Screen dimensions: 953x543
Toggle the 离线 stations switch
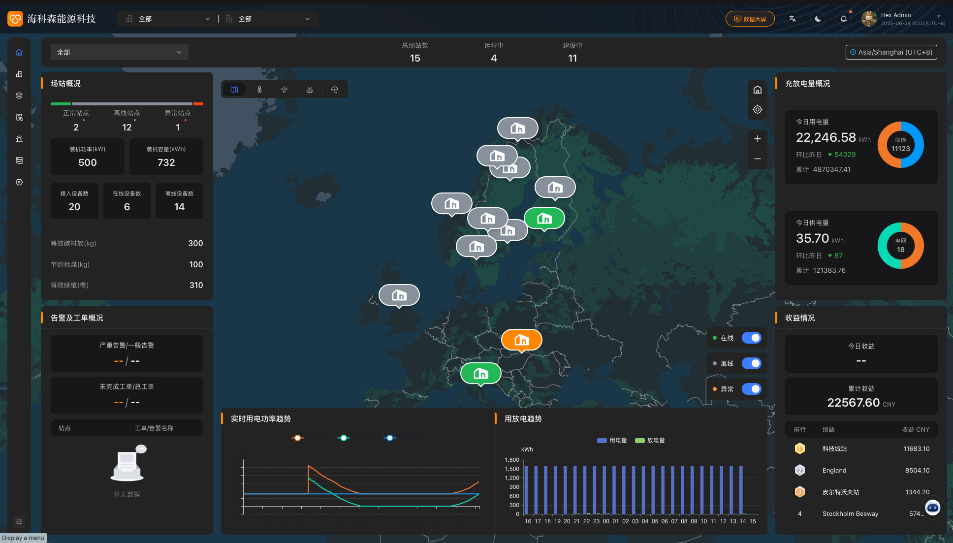(x=752, y=363)
